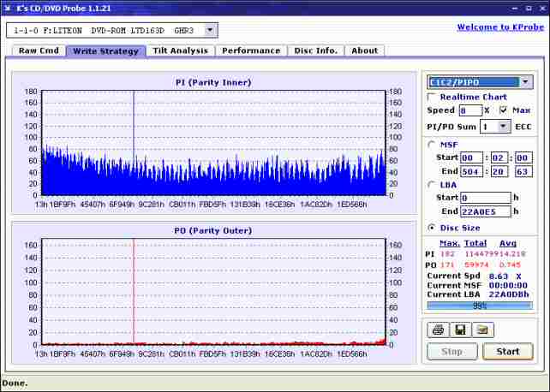Select the MSF radio button
The height and width of the screenshot is (392, 550).
click(x=432, y=145)
